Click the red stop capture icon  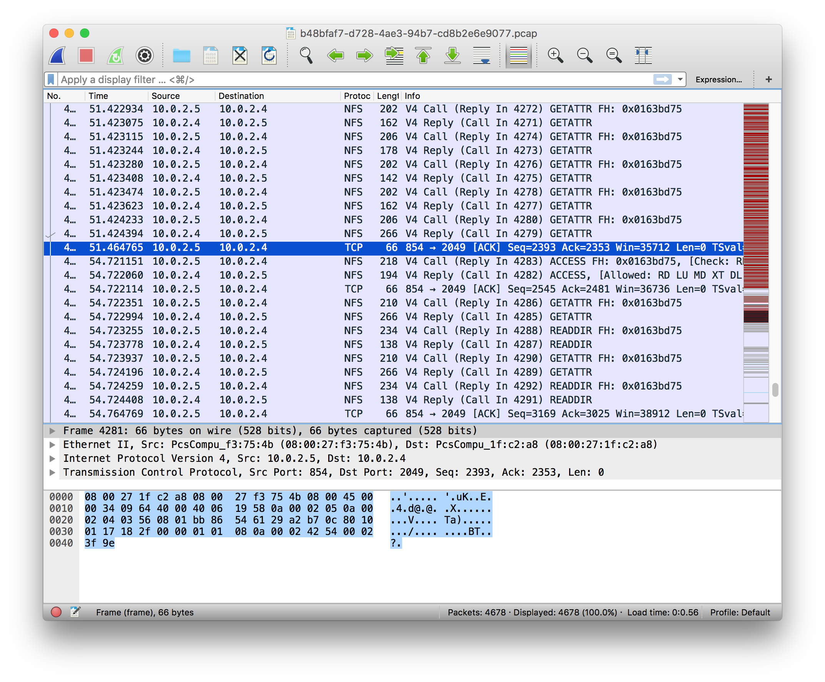[86, 55]
